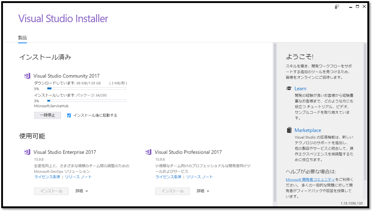Click the Visual Studio Professional 2017 title
This screenshot has width=373, height=212.
[x=188, y=152]
